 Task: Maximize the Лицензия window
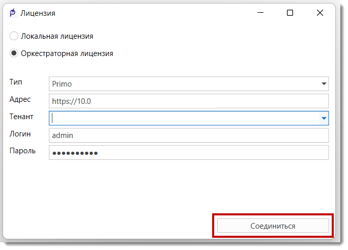pyautogui.click(x=290, y=13)
